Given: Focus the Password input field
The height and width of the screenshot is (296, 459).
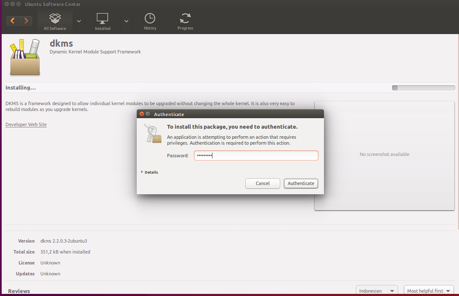Looking at the screenshot, I should [x=256, y=156].
